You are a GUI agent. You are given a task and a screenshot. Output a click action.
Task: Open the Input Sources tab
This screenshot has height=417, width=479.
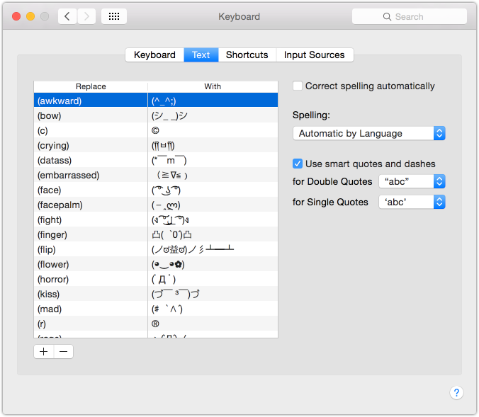coord(314,55)
